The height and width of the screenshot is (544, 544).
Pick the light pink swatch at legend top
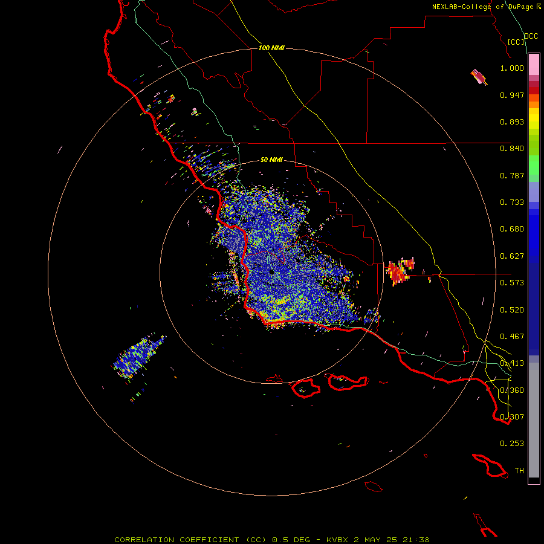534,65
